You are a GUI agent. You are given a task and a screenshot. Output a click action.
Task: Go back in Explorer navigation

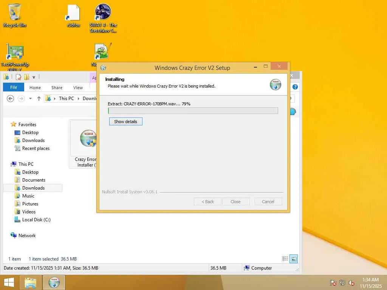tap(10, 99)
